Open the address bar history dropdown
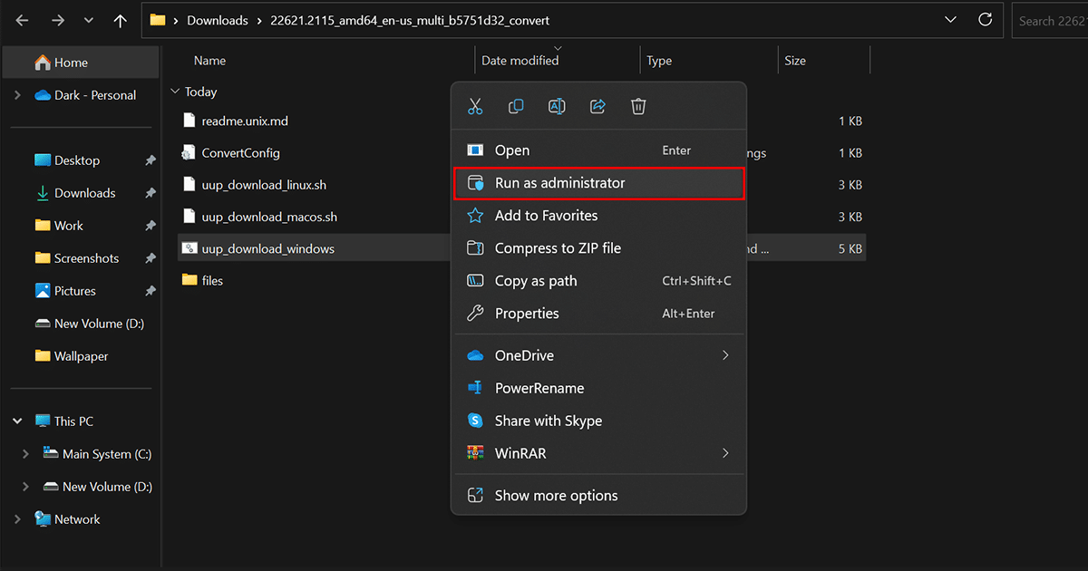 coord(950,20)
